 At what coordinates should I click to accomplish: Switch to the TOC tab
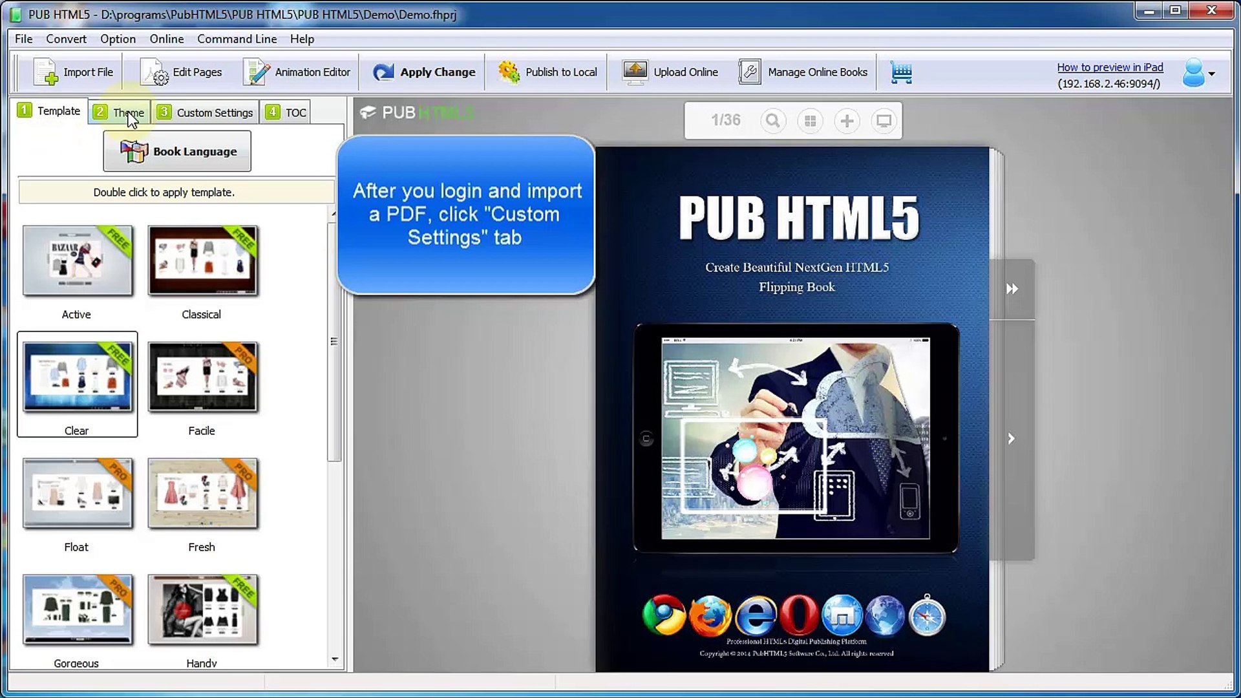click(286, 112)
